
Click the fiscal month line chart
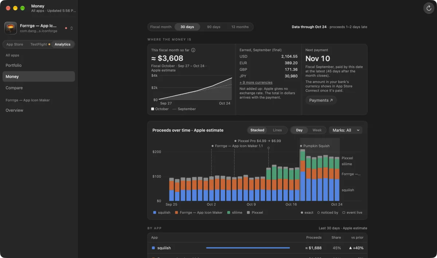click(195, 88)
